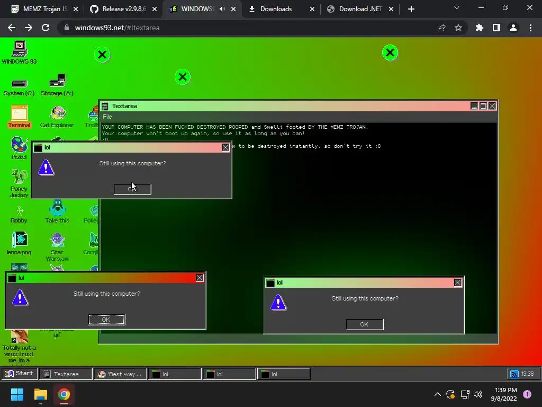
Task: Open the 1:39 PM date and time flyout
Action: point(504,394)
